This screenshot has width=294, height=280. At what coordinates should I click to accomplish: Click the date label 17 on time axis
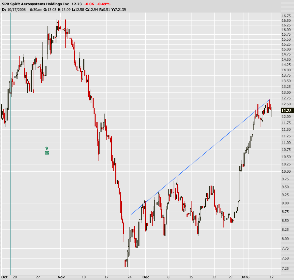pyautogui.click(x=106, y=277)
